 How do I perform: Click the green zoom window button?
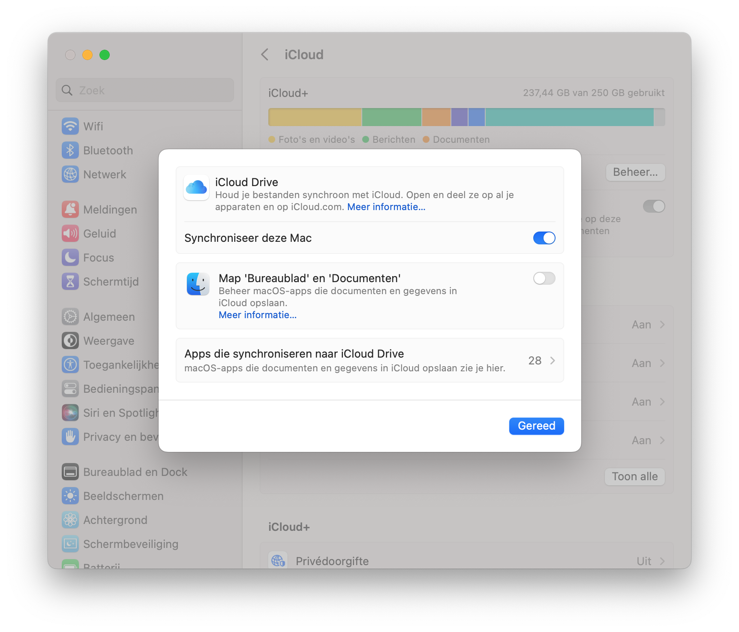(105, 55)
